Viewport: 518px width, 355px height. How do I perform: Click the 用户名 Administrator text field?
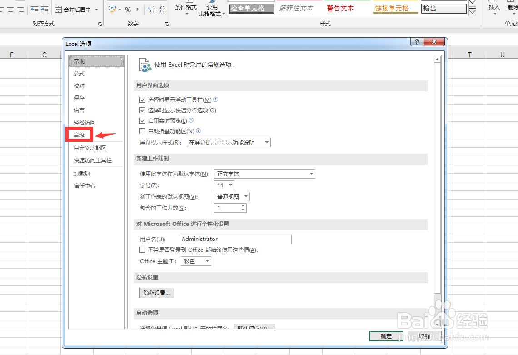[x=236, y=239]
